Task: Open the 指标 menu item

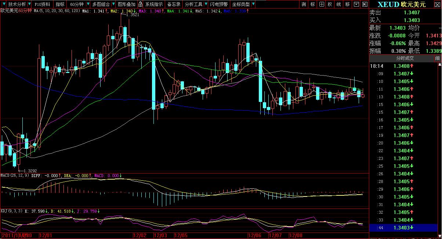Action: pyautogui.click(x=60, y=4)
